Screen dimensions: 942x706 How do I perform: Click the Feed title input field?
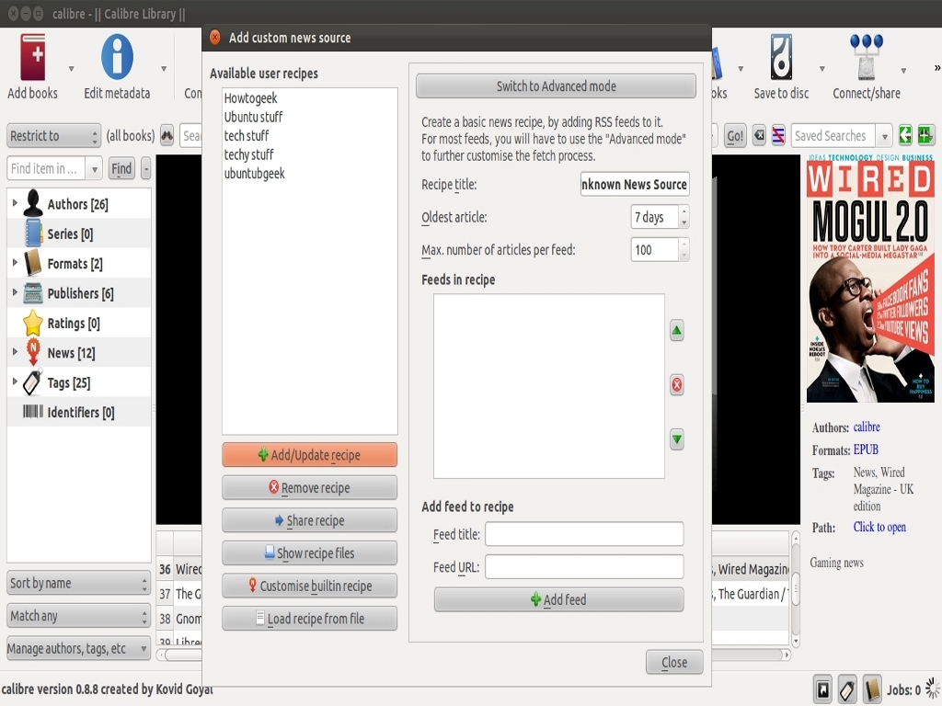pos(584,534)
